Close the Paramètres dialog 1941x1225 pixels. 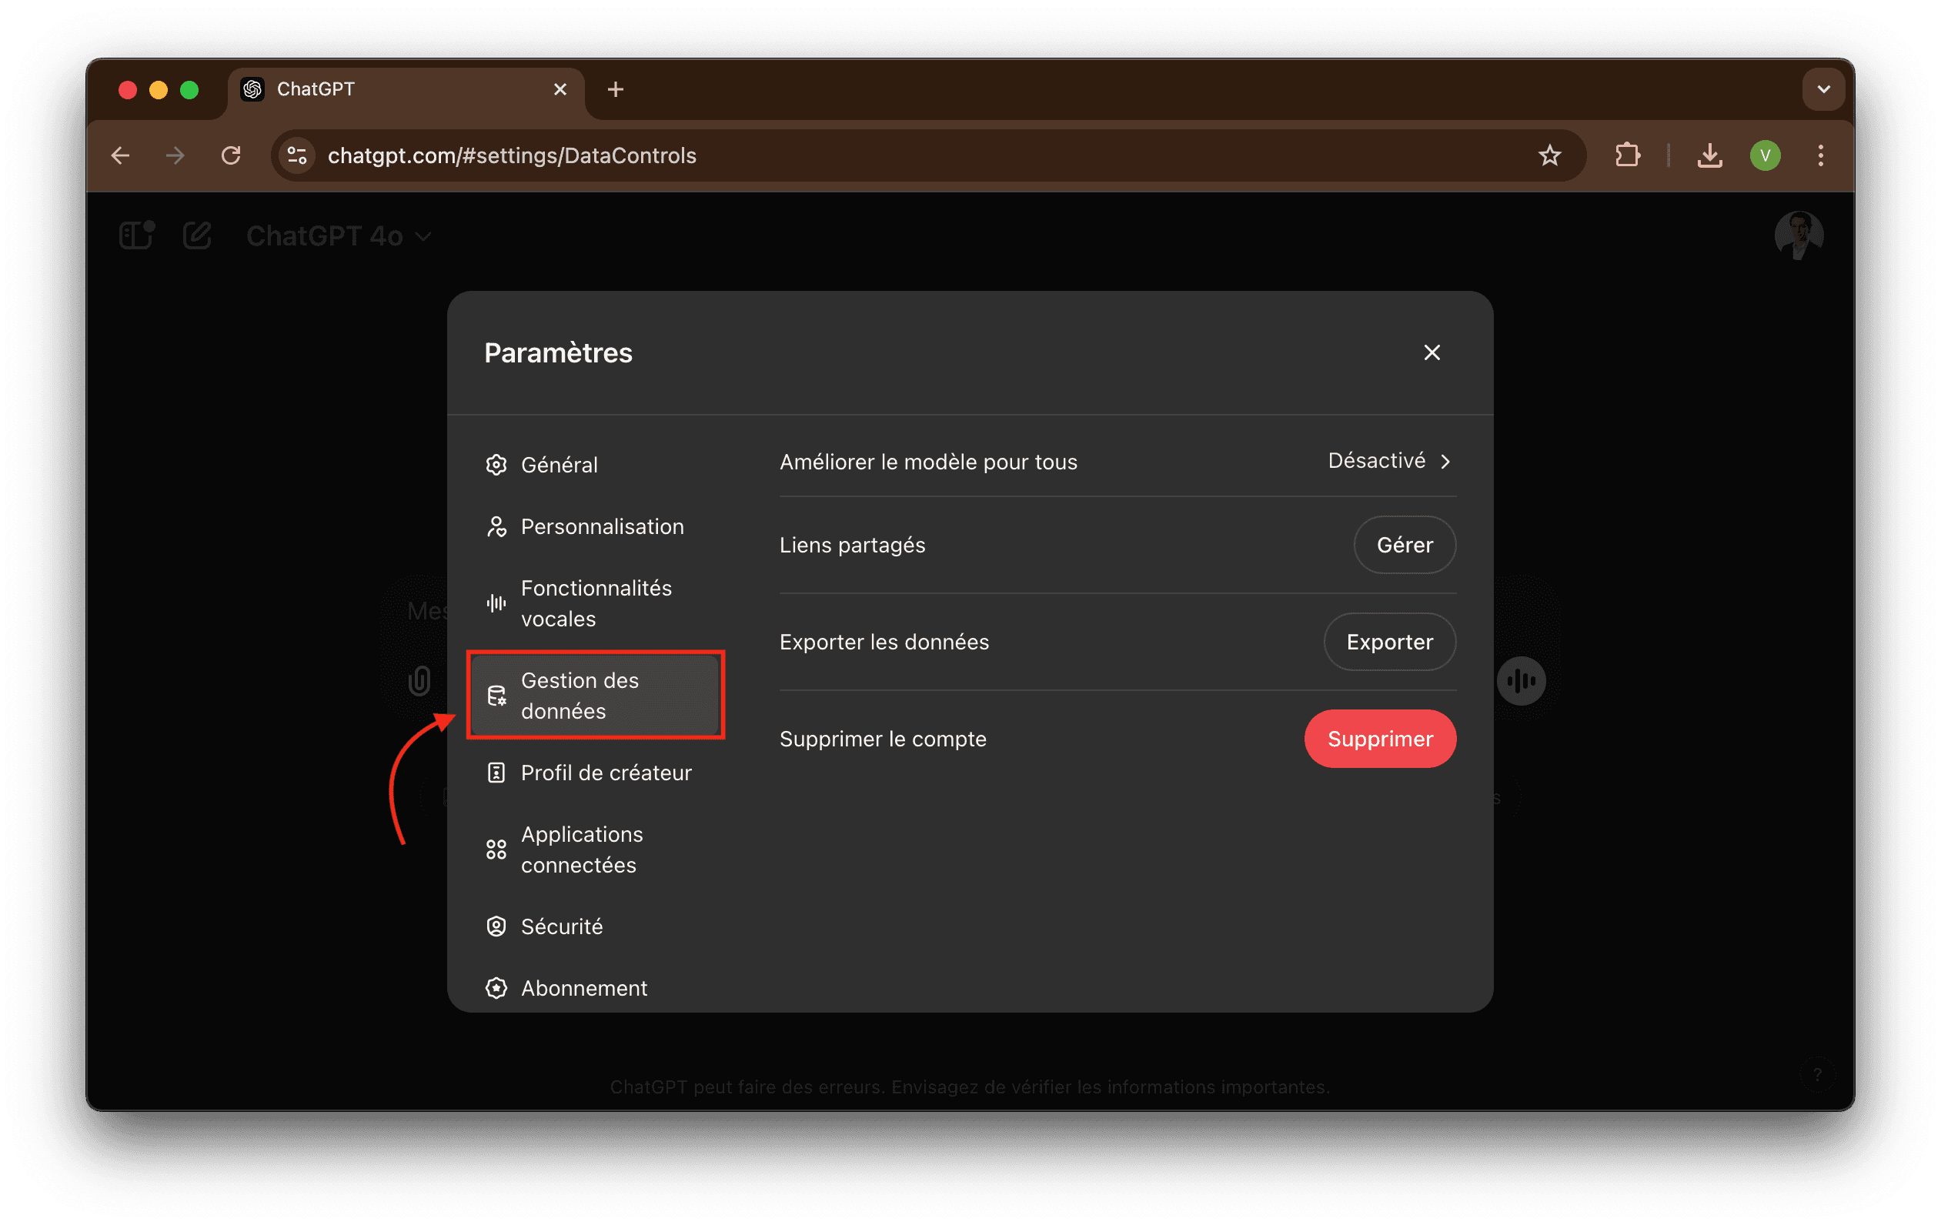click(x=1432, y=352)
